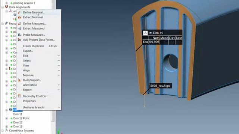Click the A datum label box
The height and width of the screenshot is (134, 239).
[145, 33]
